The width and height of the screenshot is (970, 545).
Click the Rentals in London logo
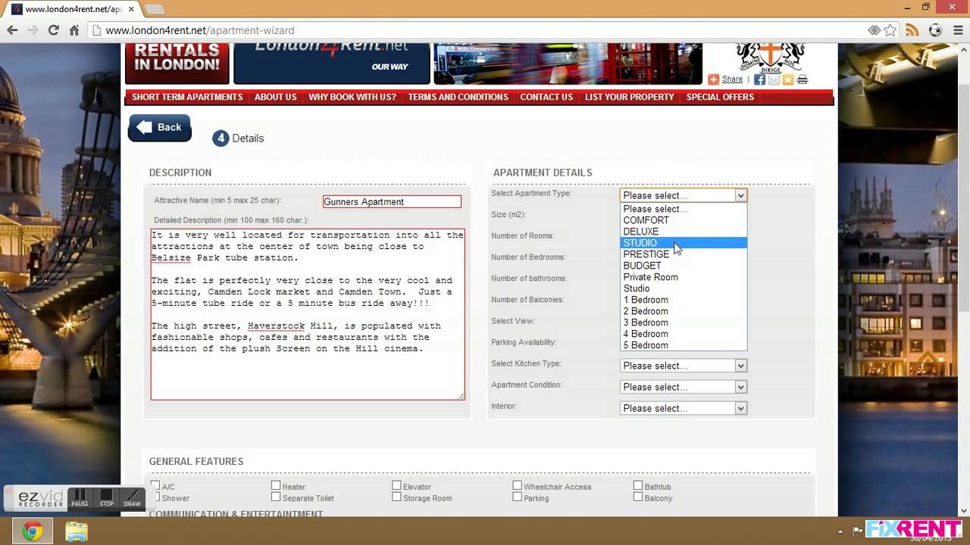[x=177, y=62]
